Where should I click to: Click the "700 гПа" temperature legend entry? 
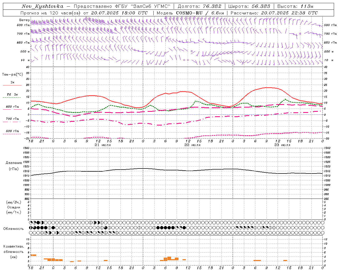12,119
